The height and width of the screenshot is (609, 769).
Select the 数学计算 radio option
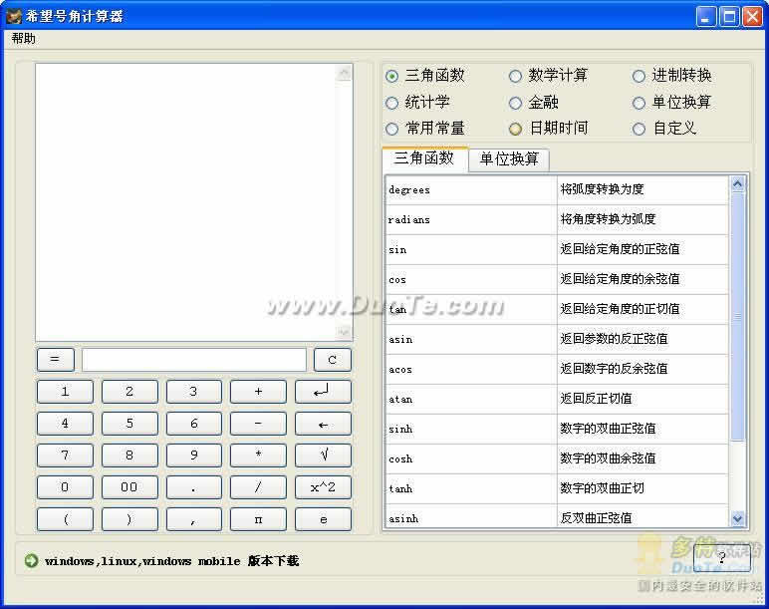click(x=515, y=76)
